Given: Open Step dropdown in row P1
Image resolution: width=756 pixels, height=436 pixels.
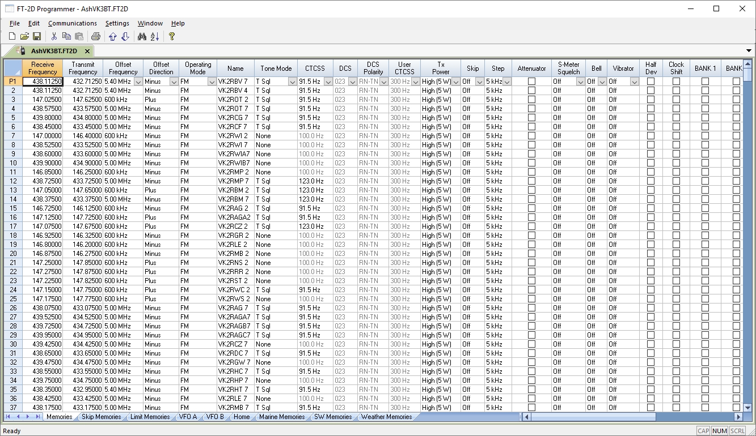Looking at the screenshot, I should click(x=507, y=82).
